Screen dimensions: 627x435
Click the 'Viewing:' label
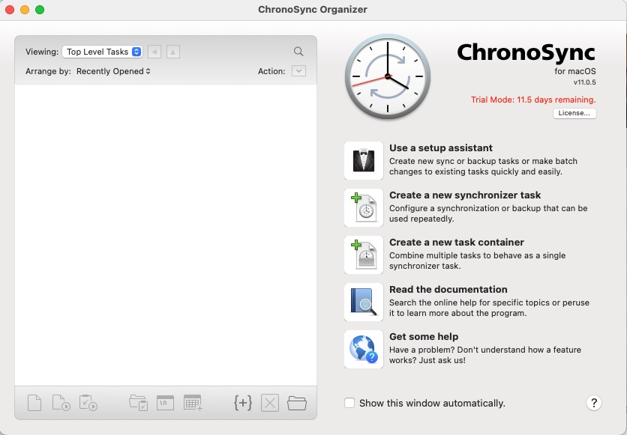point(42,52)
